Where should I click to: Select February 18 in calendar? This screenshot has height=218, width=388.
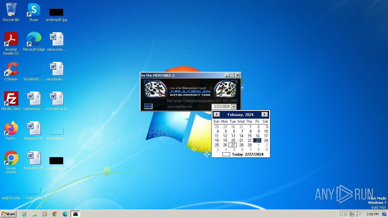(x=217, y=140)
